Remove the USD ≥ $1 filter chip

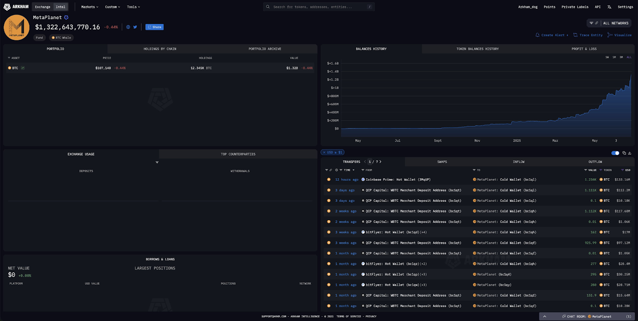pos(324,152)
